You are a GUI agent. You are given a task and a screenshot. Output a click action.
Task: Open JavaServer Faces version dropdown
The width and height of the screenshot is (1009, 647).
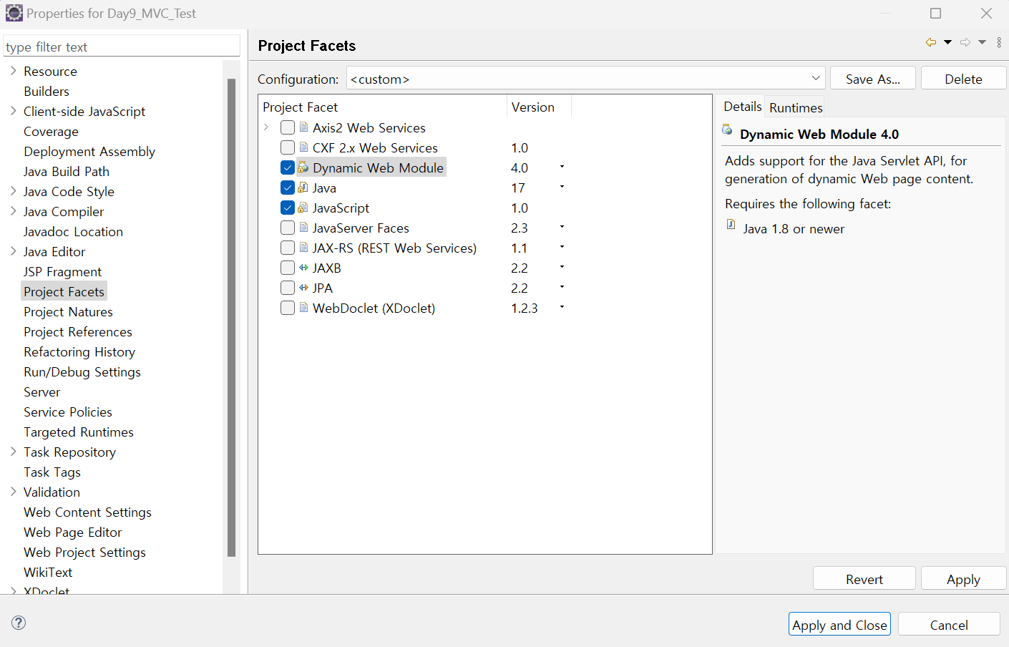pyautogui.click(x=562, y=227)
